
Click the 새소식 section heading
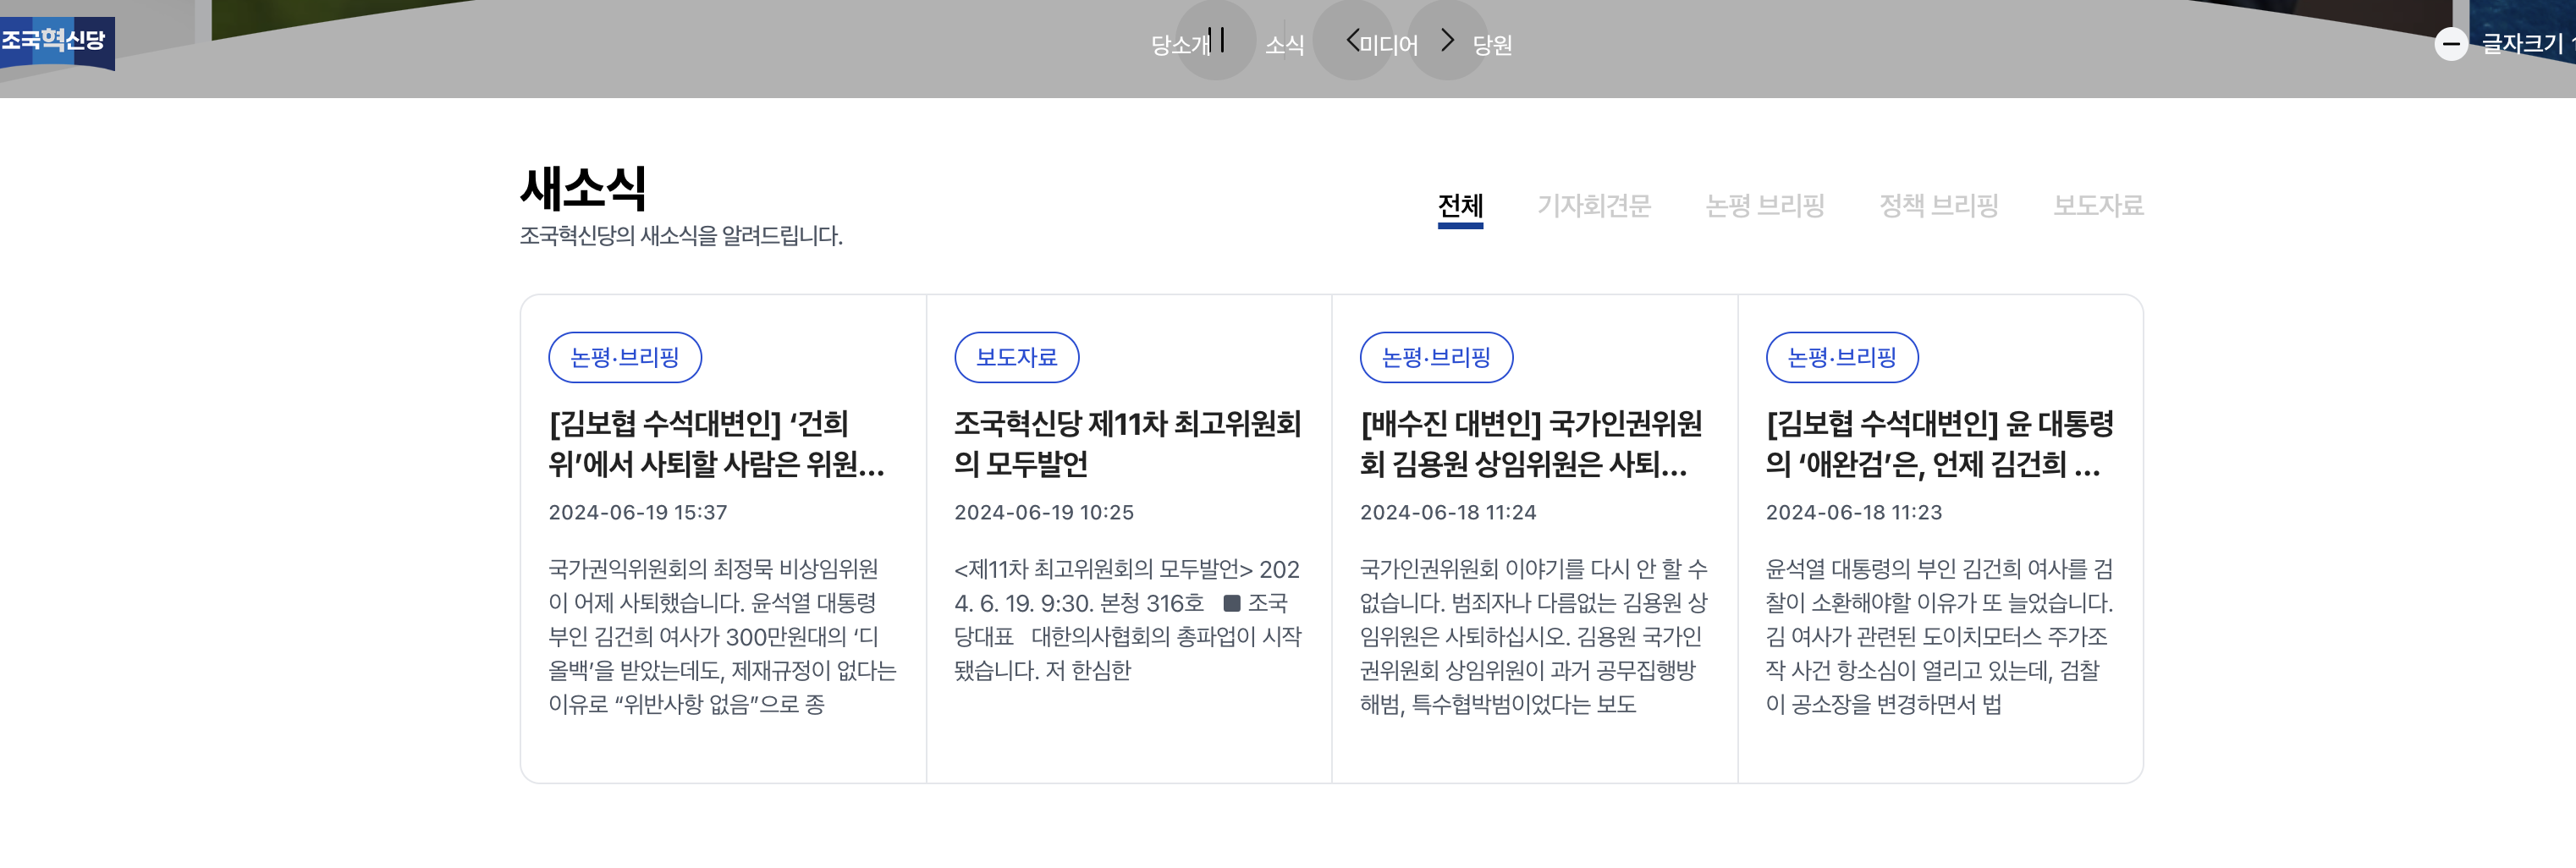583,188
